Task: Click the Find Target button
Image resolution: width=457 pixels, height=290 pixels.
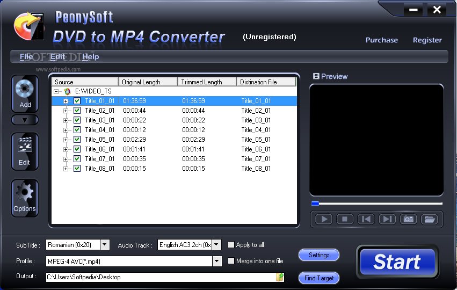Action: pyautogui.click(x=319, y=278)
